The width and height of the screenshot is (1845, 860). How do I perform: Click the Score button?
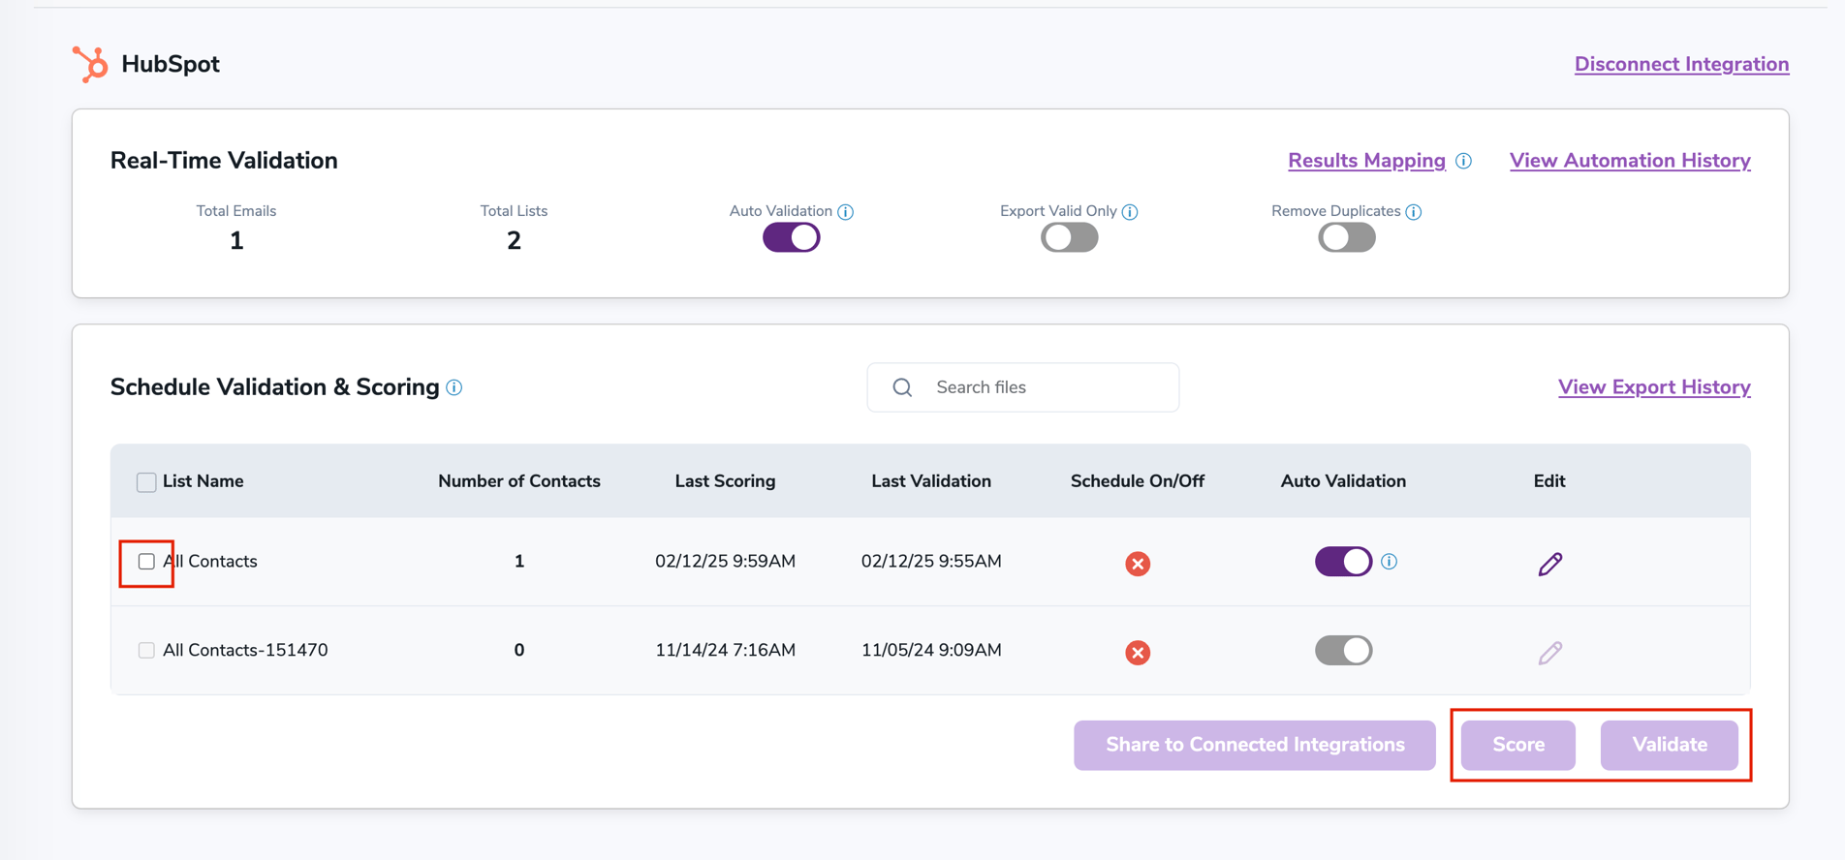coord(1518,745)
